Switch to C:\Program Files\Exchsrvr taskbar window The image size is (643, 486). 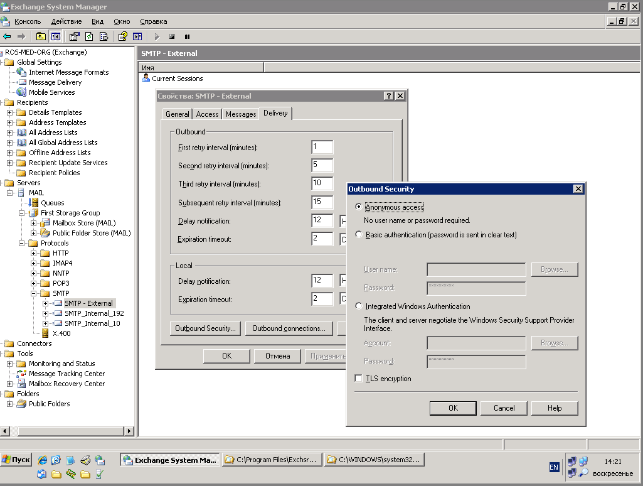click(272, 460)
